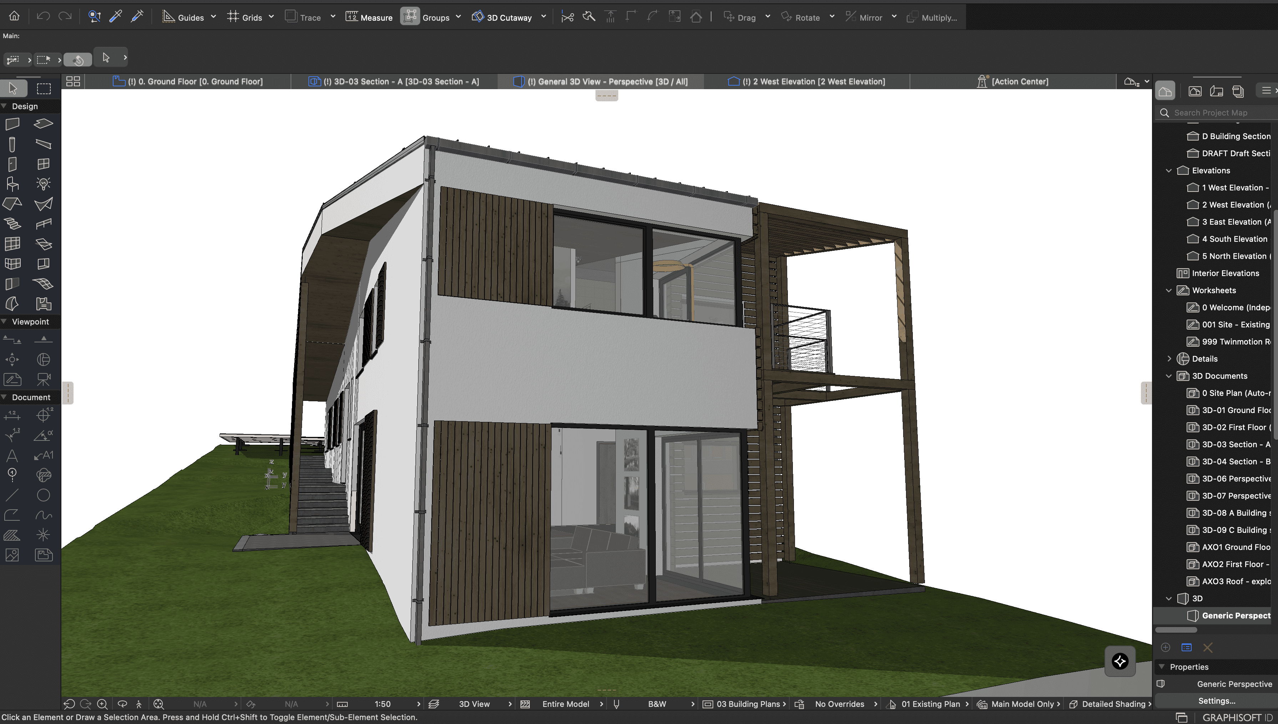Screen dimensions: 1278x724
Task: Select the Wall tool in Design toolbox
Action: click(x=12, y=124)
